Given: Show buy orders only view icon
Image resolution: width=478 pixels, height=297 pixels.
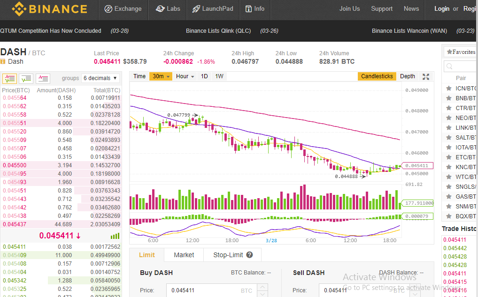Looking at the screenshot, I should pyautogui.click(x=26, y=78).
